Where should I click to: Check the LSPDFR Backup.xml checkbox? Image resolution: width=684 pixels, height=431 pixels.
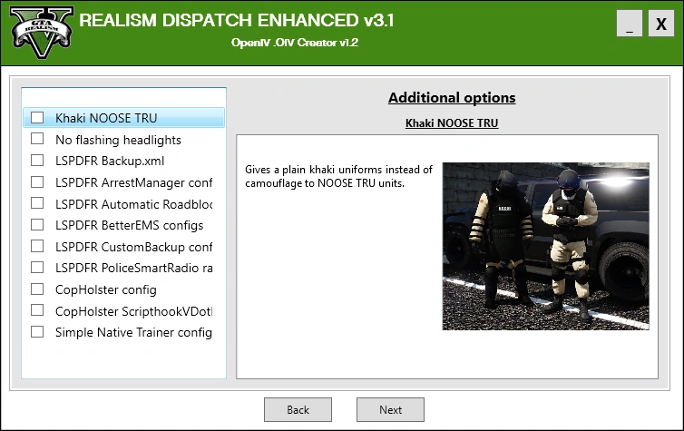37,160
